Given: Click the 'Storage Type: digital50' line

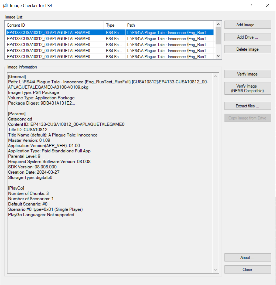Looking at the screenshot, I should tap(30, 178).
